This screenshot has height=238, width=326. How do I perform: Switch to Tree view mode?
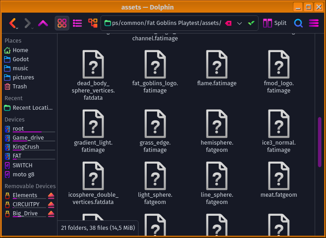tap(93, 23)
